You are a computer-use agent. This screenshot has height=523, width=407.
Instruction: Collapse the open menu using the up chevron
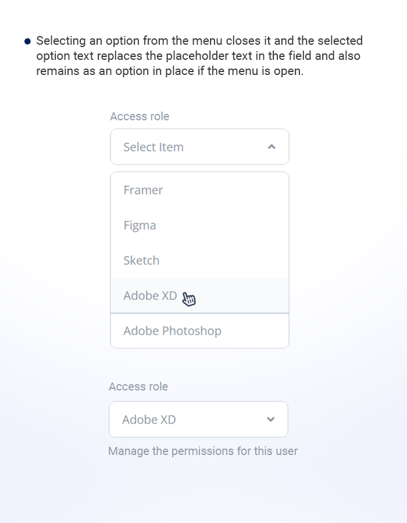coord(271,147)
